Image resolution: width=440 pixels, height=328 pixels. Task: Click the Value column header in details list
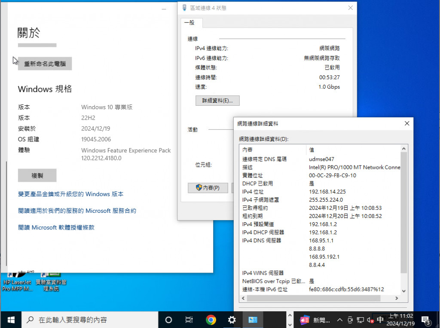(x=354, y=150)
